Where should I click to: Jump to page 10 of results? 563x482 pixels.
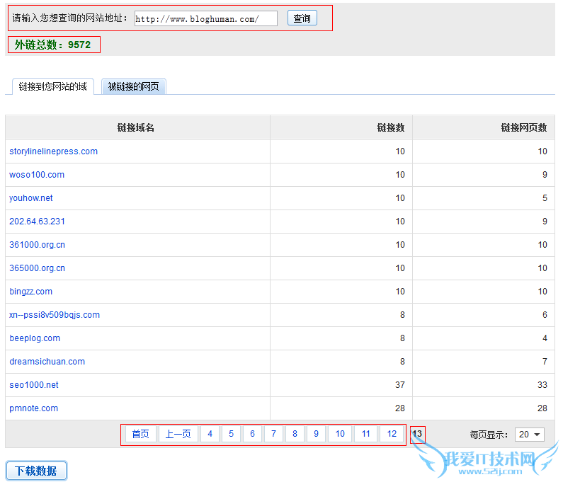pyautogui.click(x=340, y=434)
